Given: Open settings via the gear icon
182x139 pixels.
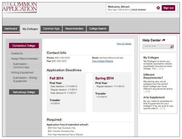Looking at the screenshot, I should 158,8.
